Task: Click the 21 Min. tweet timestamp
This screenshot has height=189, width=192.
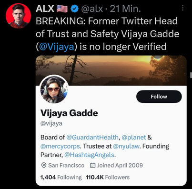Action: (x=125, y=9)
